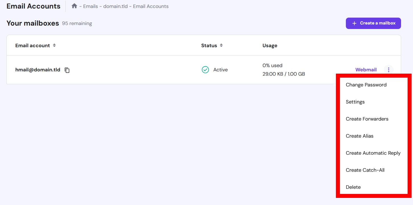This screenshot has width=413, height=205.
Task: Open Settings from the mailbox menu
Action: coord(355,102)
